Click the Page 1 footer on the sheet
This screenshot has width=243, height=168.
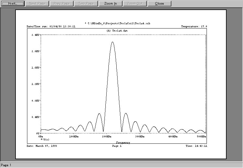tap(117, 146)
